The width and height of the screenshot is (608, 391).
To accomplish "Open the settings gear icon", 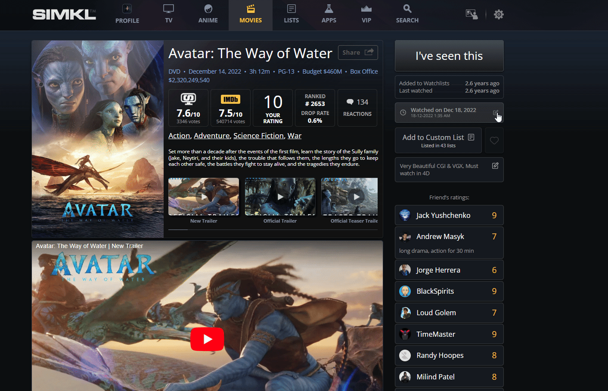I will coord(499,15).
